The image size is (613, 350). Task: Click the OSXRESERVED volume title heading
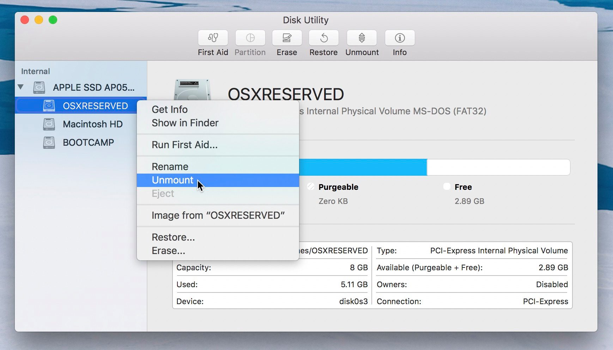point(286,94)
